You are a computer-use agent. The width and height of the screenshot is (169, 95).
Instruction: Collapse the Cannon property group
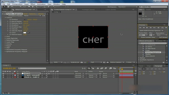(x=5, y=18)
